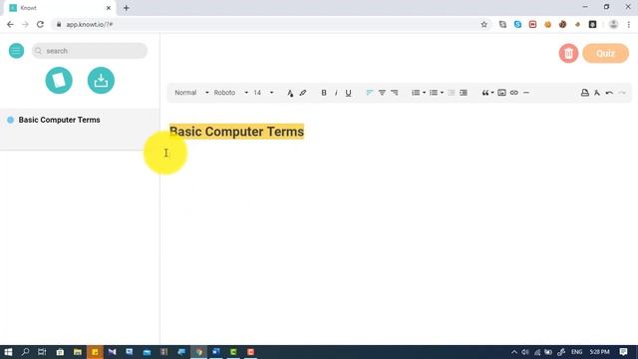Undo the last edit
Viewport: 638px width, 359px height.
tap(609, 93)
